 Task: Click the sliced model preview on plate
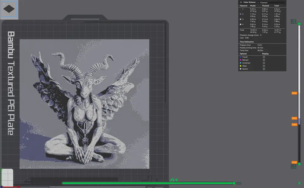coord(84,104)
